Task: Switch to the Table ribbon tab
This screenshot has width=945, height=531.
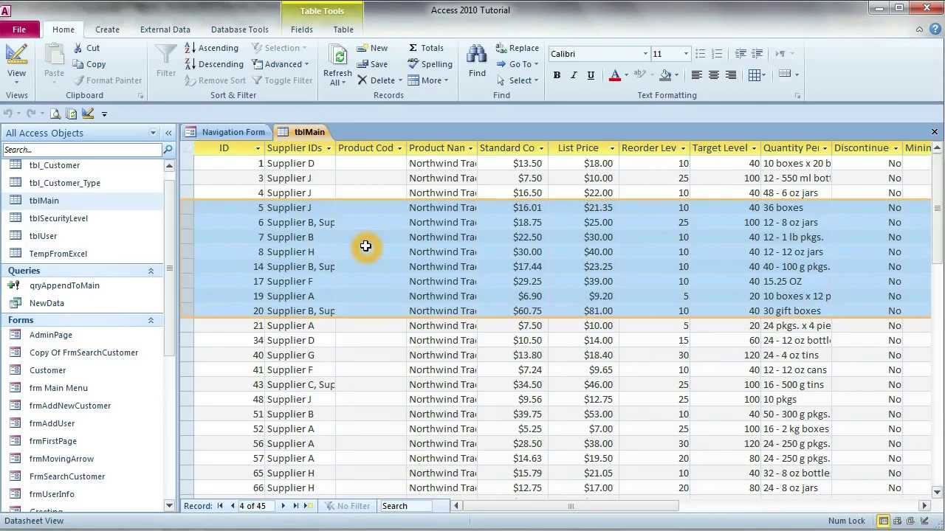Action: pyautogui.click(x=343, y=29)
